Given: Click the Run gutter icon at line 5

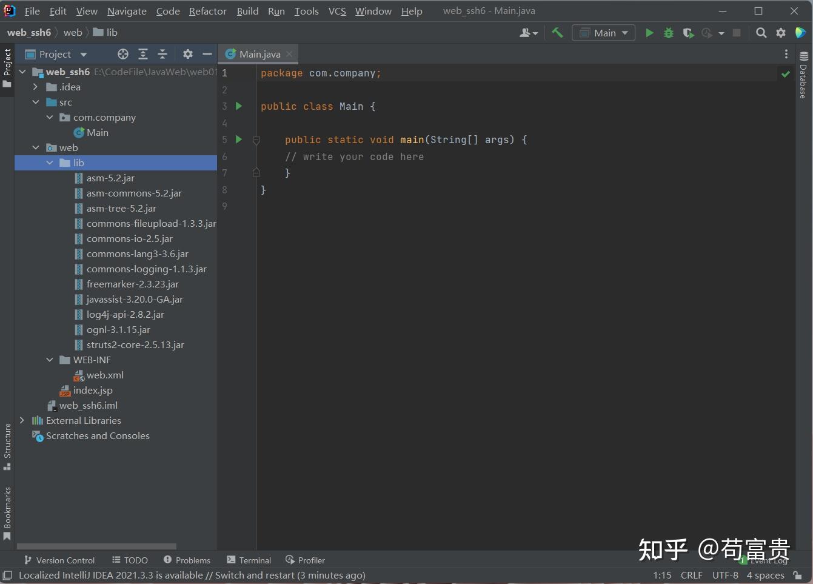Looking at the screenshot, I should (x=238, y=139).
